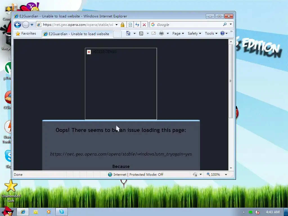Screen dimensions: 288x216
Task: Click the Show desktop strip button
Action: [286, 212]
